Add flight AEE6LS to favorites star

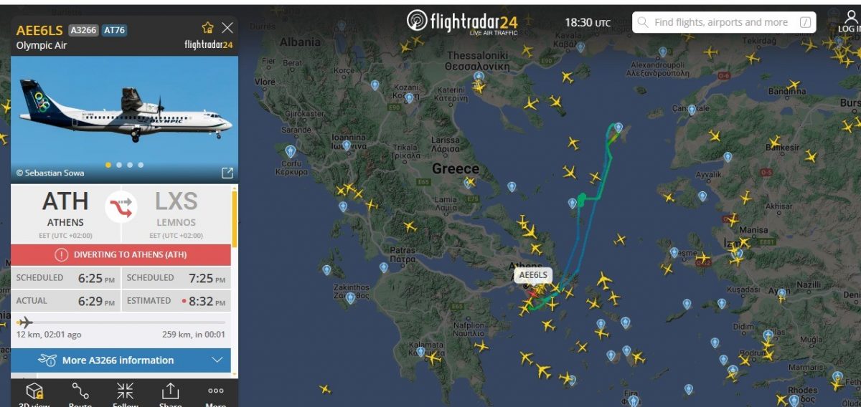(x=208, y=28)
